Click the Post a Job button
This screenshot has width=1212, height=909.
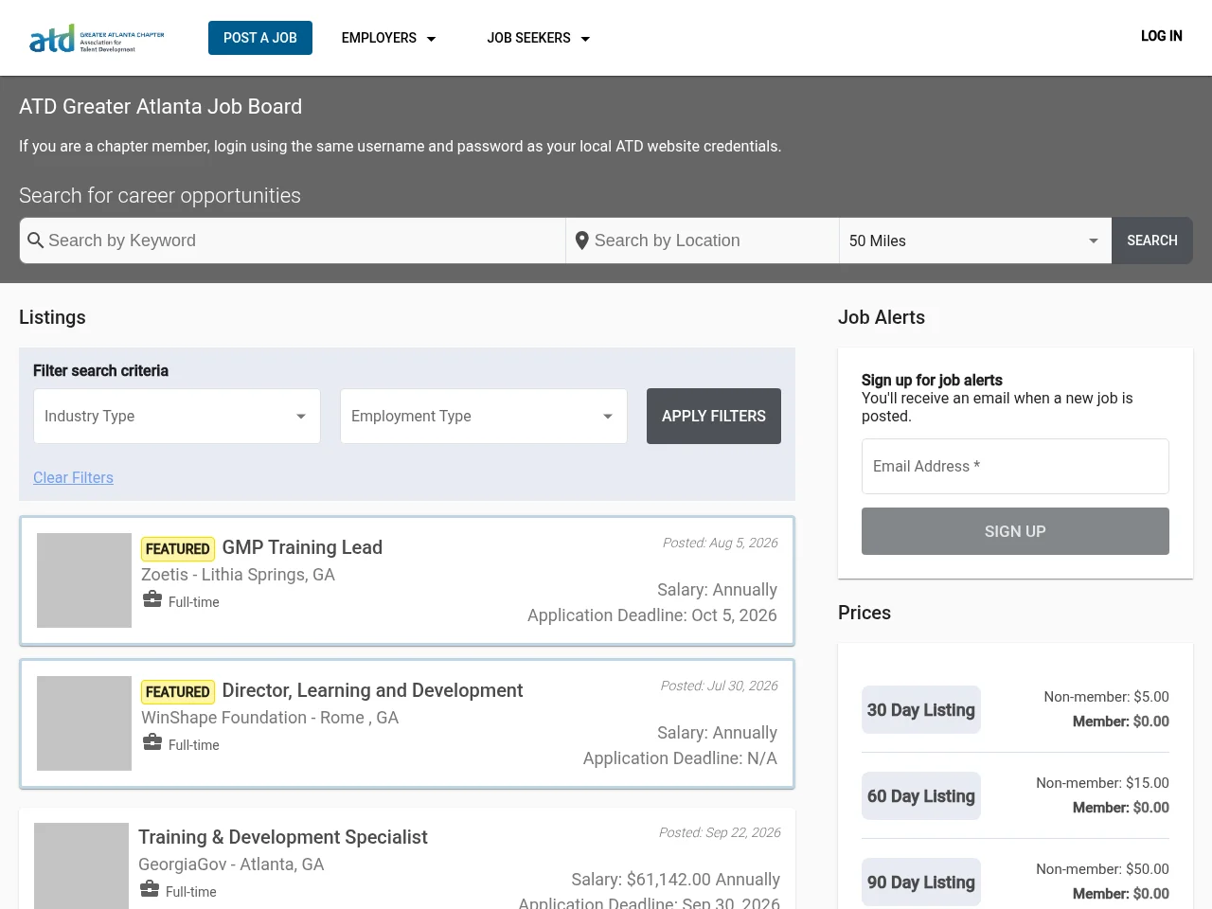(260, 38)
